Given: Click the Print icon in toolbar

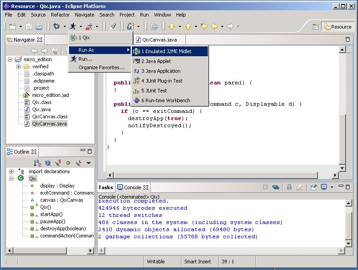Looking at the screenshot, I should tap(39, 26).
